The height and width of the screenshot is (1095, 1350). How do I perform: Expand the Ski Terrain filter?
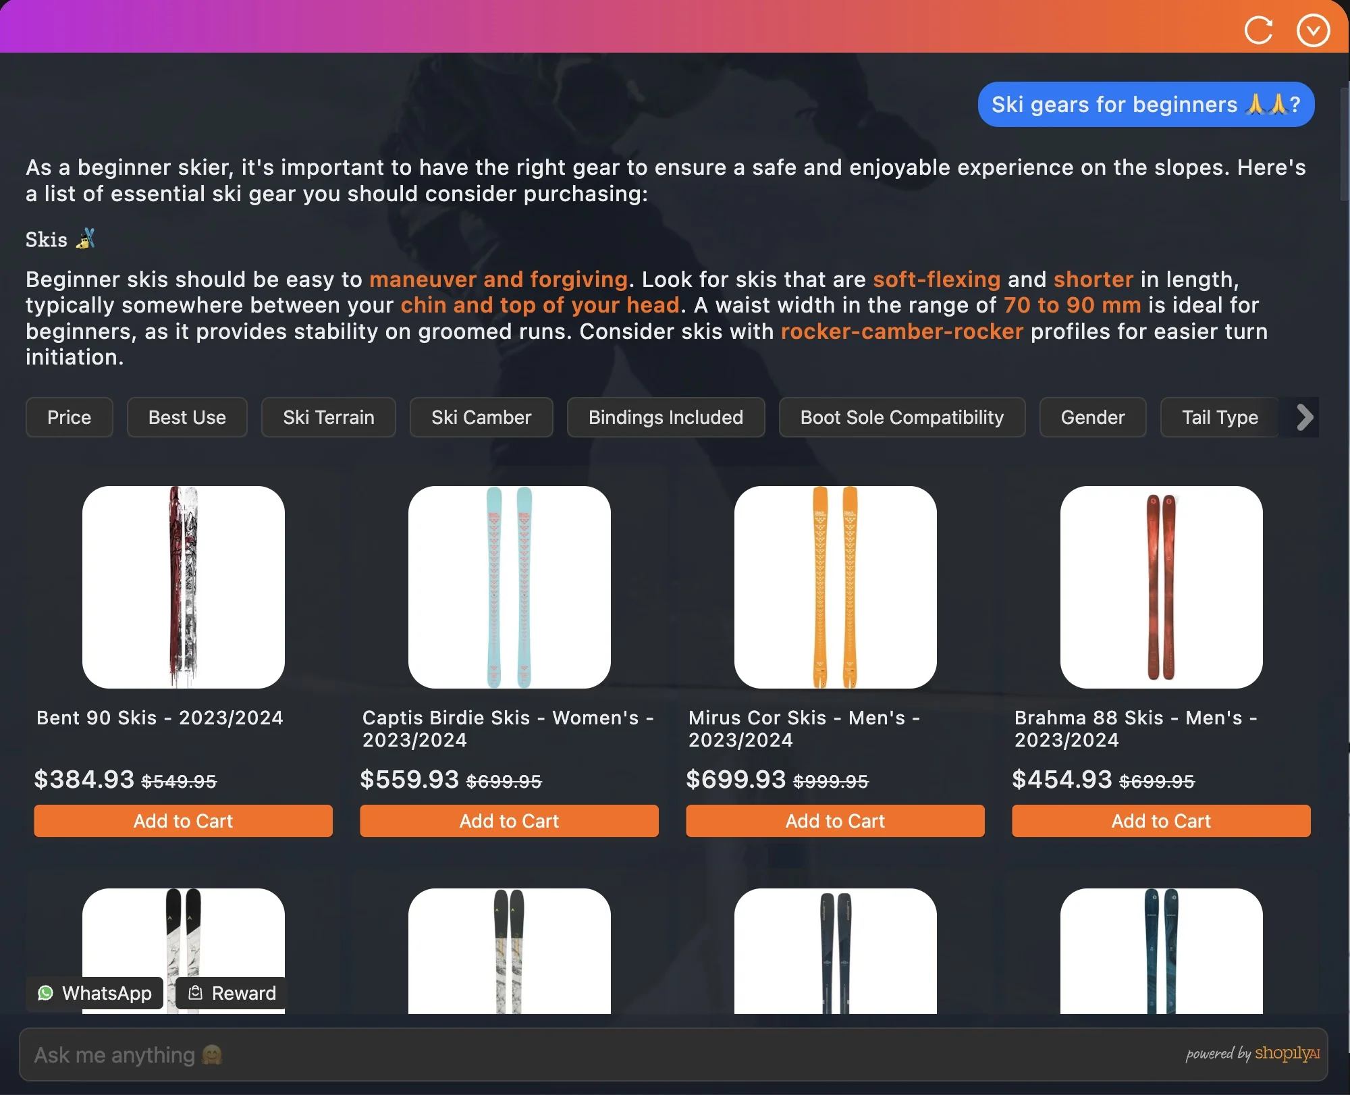[x=328, y=417]
